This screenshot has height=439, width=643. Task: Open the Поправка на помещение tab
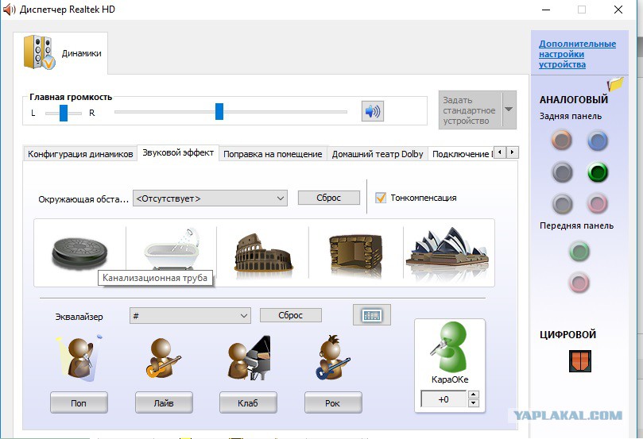click(273, 154)
